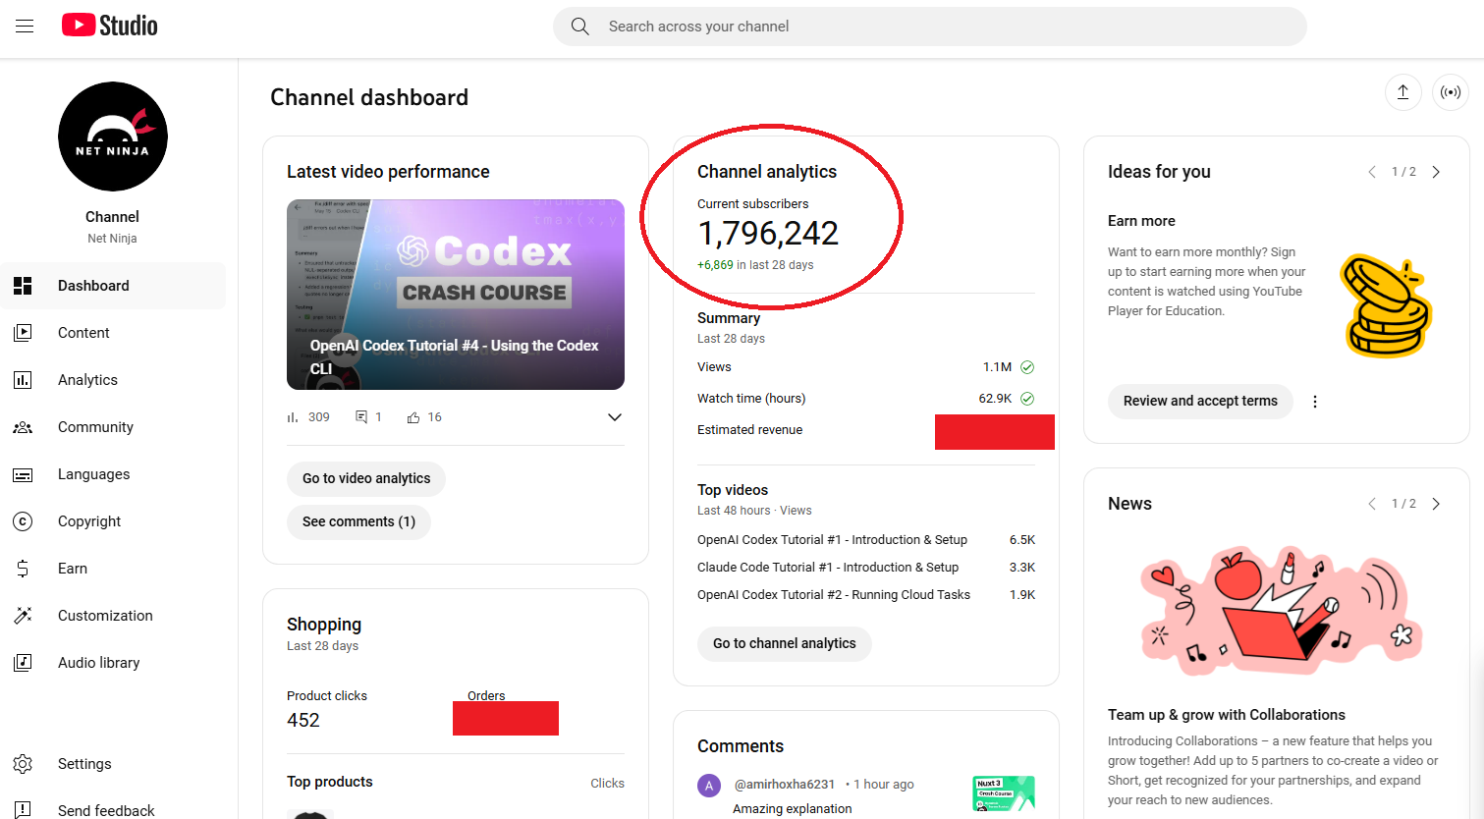Screen dimensions: 1484x819
Task: Click the YouTube Studio logo
Action: [x=109, y=26]
